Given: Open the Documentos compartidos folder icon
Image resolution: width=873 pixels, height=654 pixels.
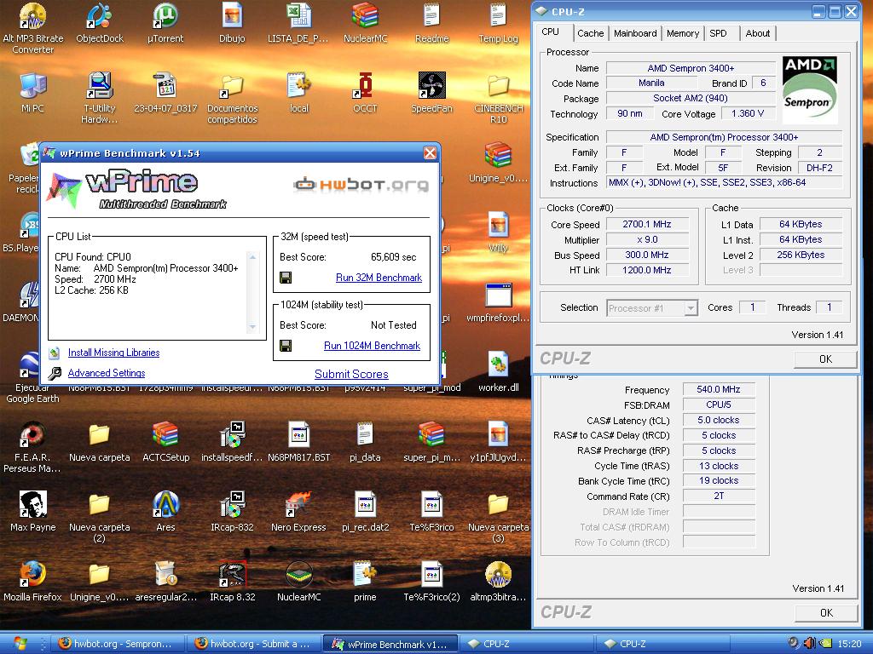Looking at the screenshot, I should coord(232,86).
